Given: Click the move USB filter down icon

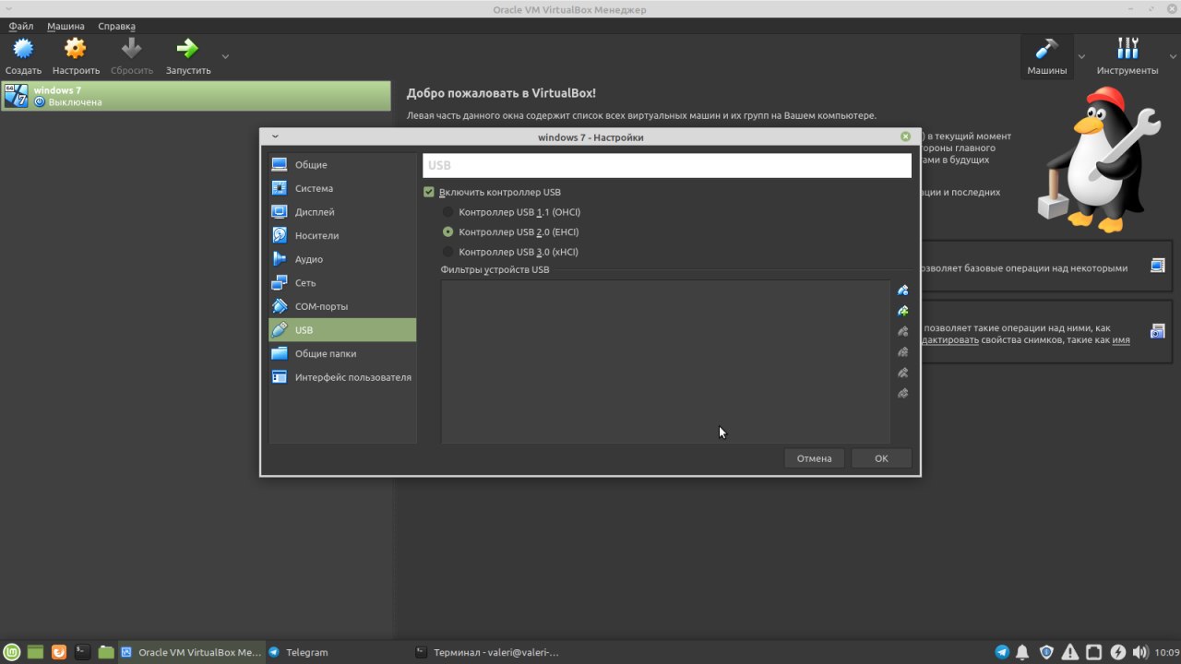Looking at the screenshot, I should coord(903,394).
